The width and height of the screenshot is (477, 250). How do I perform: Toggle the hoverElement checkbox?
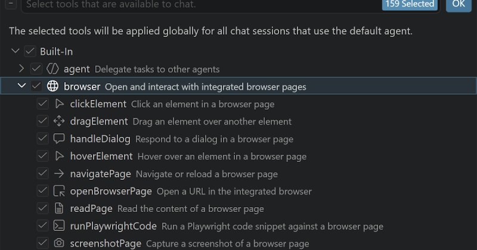42,157
